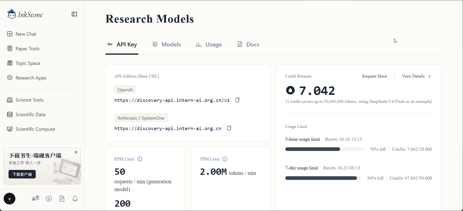This screenshot has height=211, width=463.
Task: Open the document icon in the sidebar footer
Action: click(x=62, y=199)
